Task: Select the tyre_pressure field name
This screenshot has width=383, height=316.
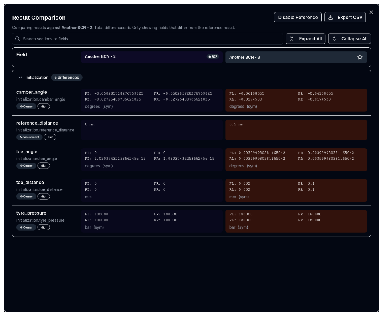Action: pyautogui.click(x=31, y=213)
